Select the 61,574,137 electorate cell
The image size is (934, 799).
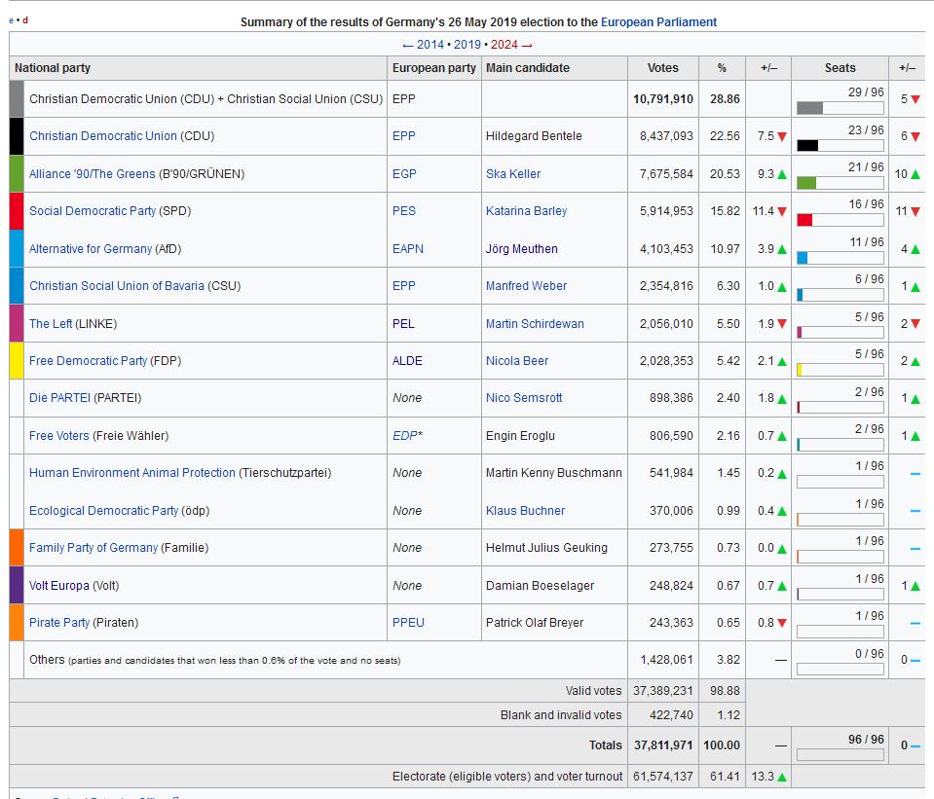(663, 777)
